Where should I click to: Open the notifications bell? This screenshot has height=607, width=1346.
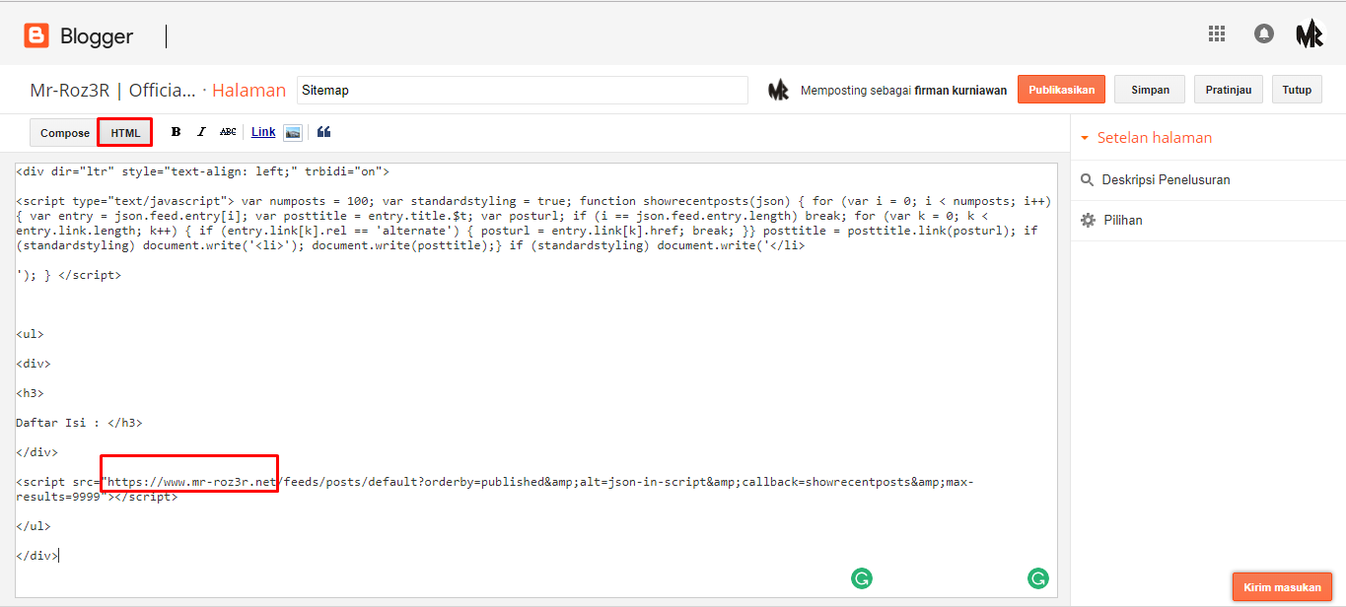1263,33
